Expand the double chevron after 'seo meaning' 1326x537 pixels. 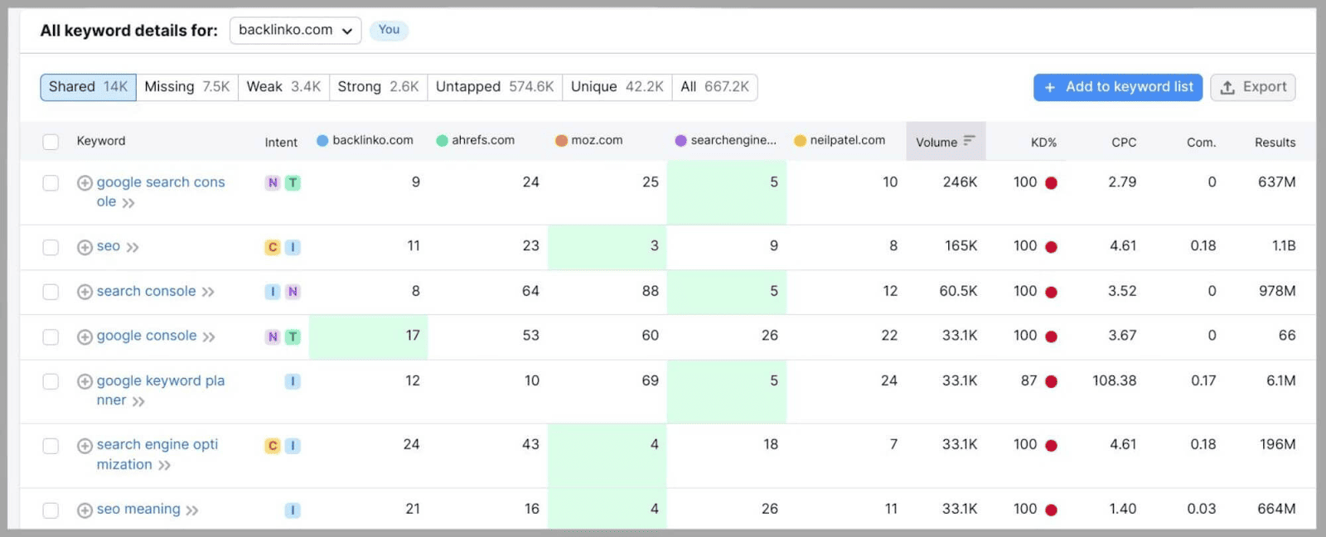coord(192,510)
